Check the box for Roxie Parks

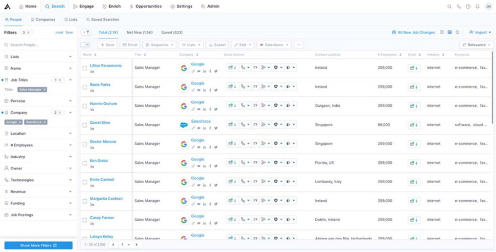click(85, 87)
